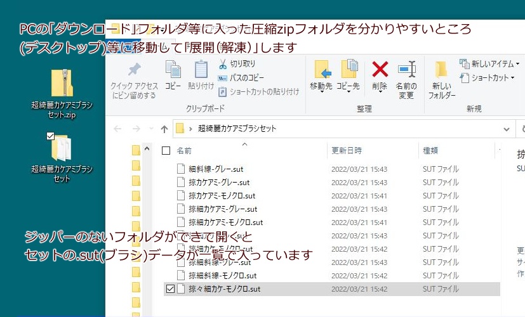Click the file icon of 掠カケアミ-モノクロ.sut
The width and height of the screenshot is (525, 317).
point(181,195)
